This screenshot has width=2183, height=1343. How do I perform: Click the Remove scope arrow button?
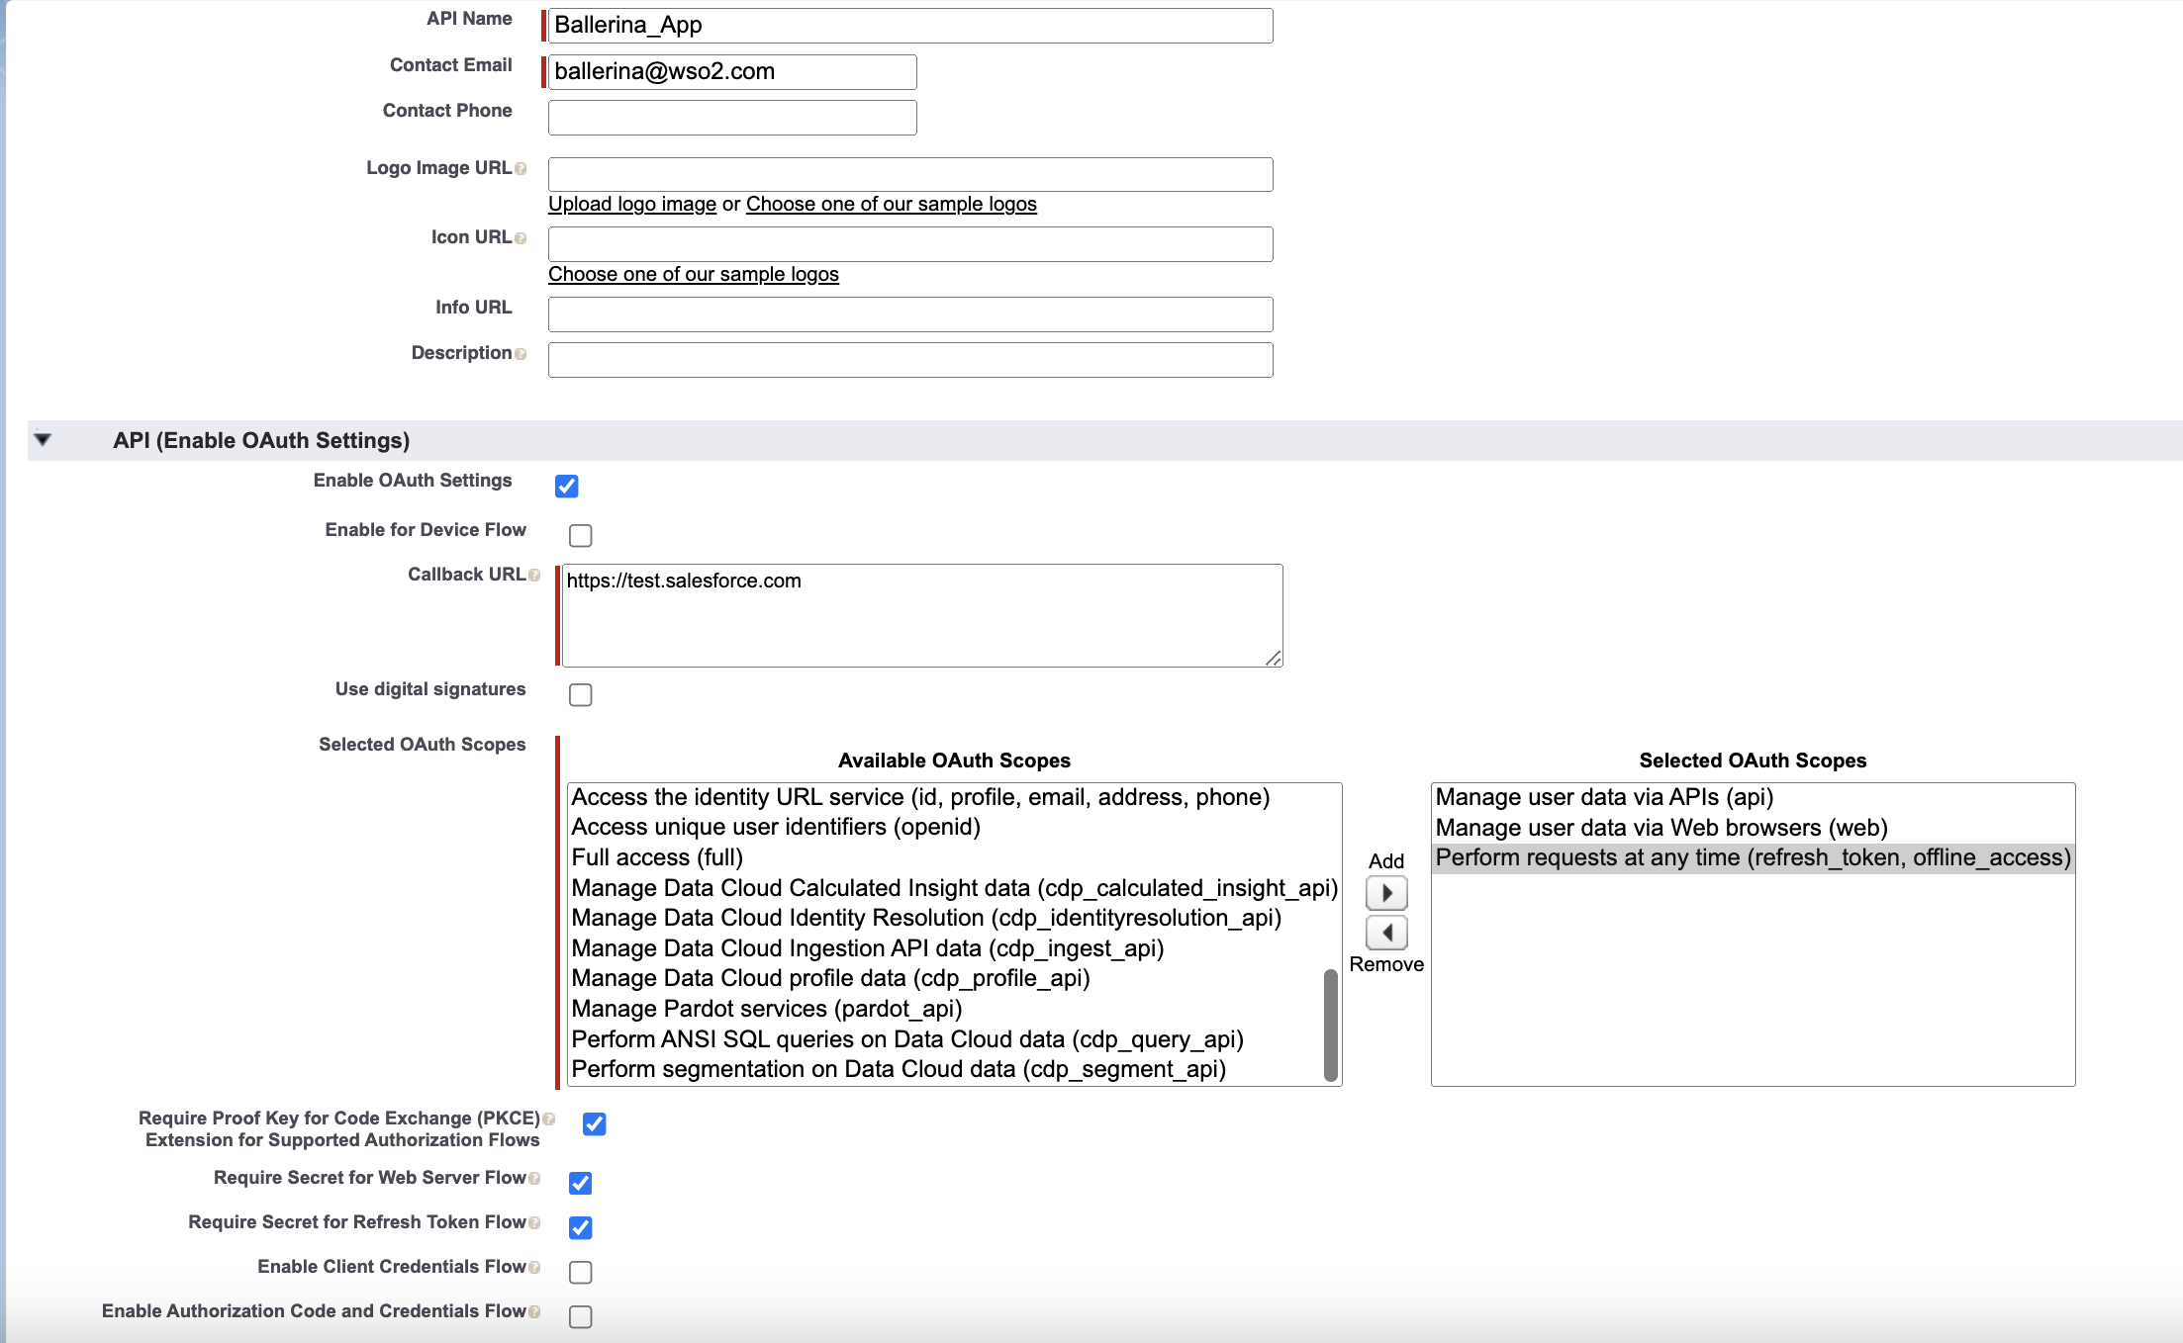[1385, 933]
